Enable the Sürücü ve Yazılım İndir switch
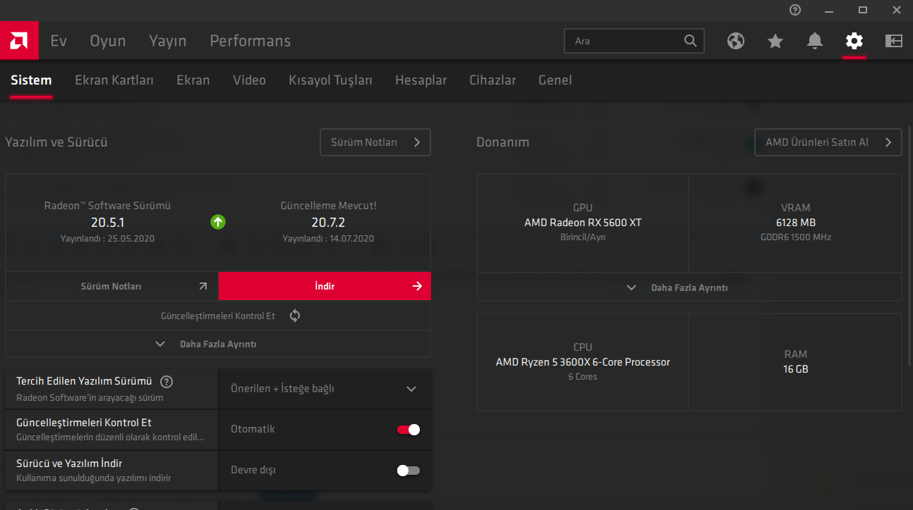The height and width of the screenshot is (510, 913). tap(409, 470)
